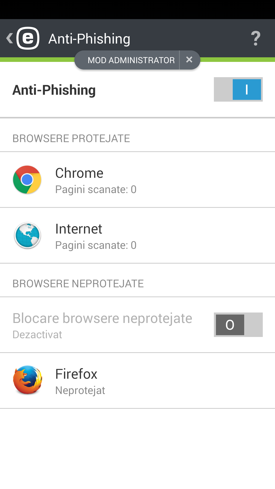Tap the Firefox browser icon
The height and width of the screenshot is (489, 275).
point(28,380)
